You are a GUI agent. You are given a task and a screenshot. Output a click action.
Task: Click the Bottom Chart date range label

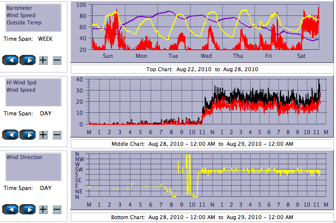(202, 217)
